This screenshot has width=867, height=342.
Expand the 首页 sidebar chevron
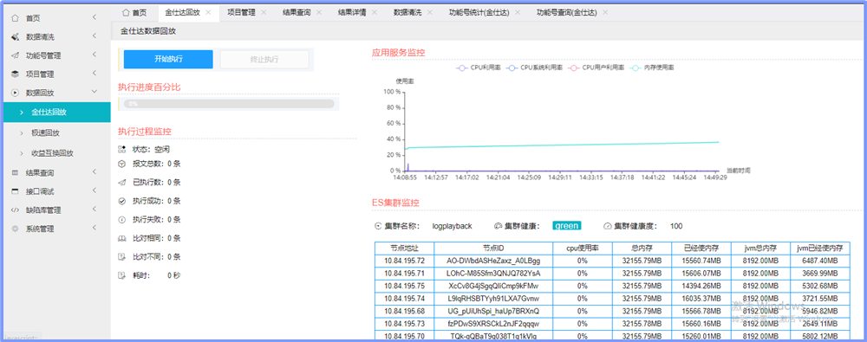tap(95, 17)
